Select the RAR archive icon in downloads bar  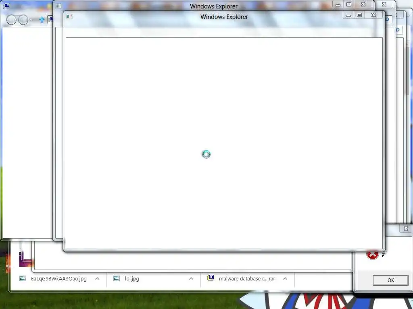click(x=211, y=278)
